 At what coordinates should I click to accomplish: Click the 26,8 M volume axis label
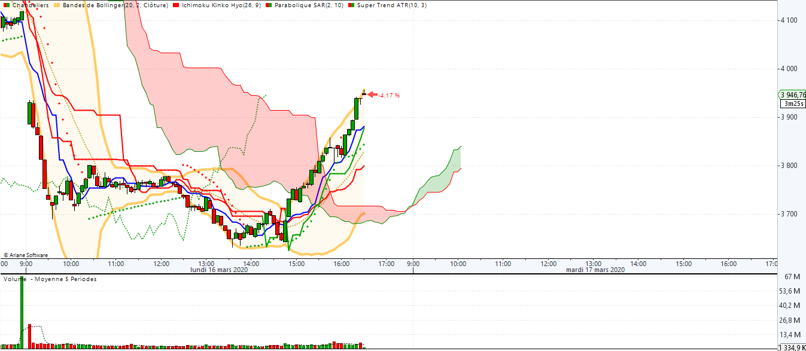point(791,320)
